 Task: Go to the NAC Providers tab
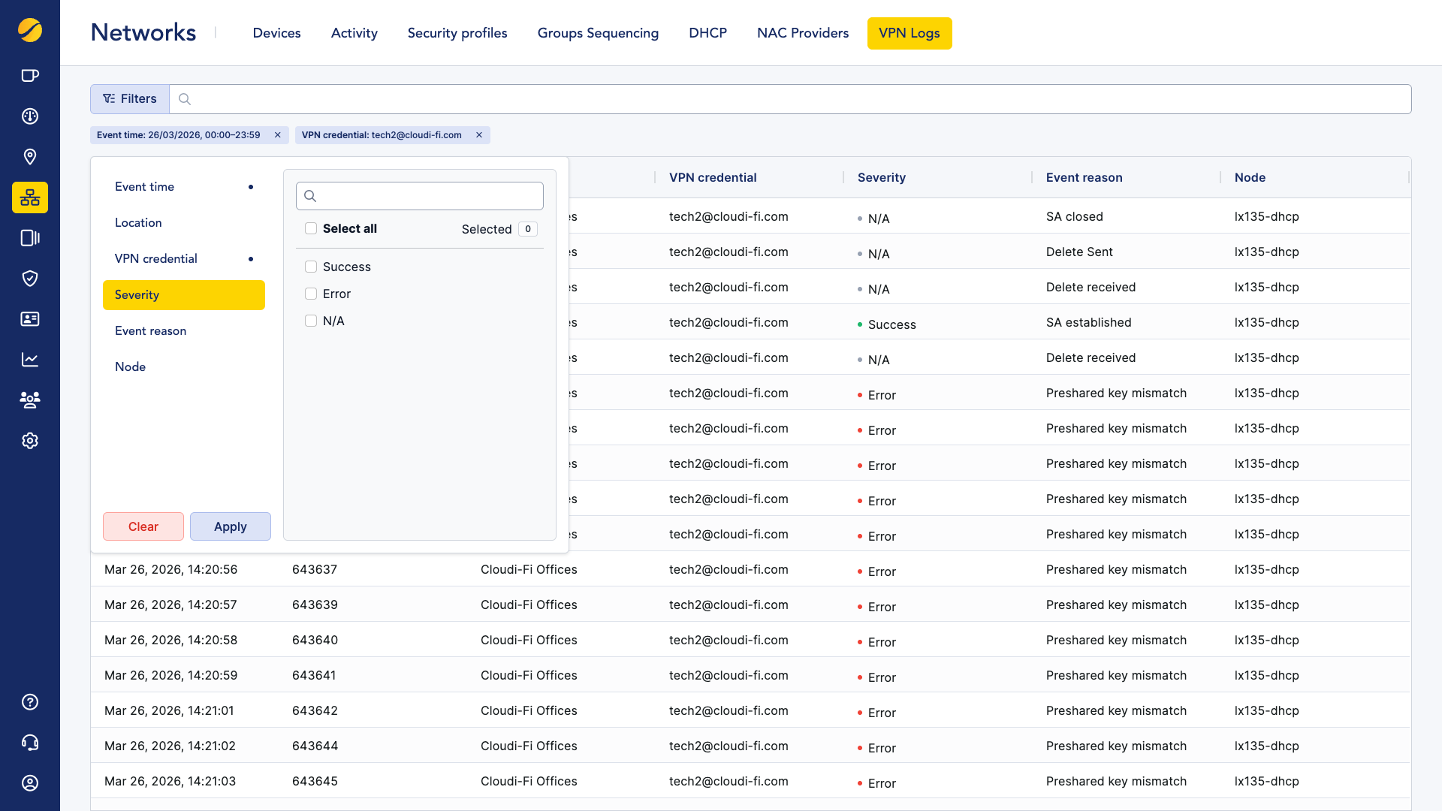click(802, 33)
